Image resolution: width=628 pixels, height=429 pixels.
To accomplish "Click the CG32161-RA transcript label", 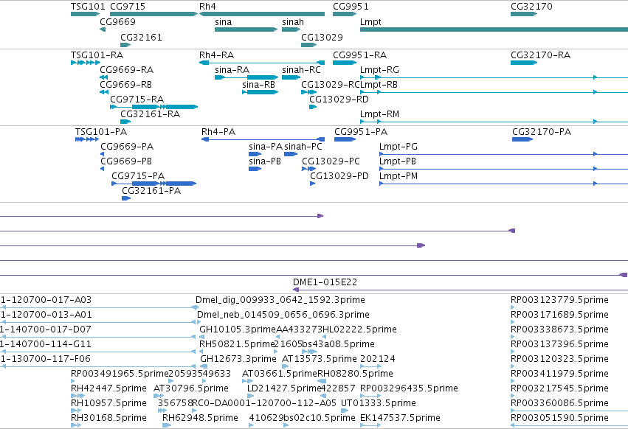I will (151, 114).
